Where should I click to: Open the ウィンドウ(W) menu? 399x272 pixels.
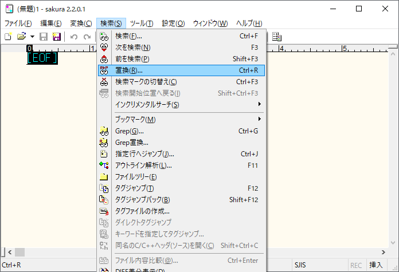(x=210, y=23)
